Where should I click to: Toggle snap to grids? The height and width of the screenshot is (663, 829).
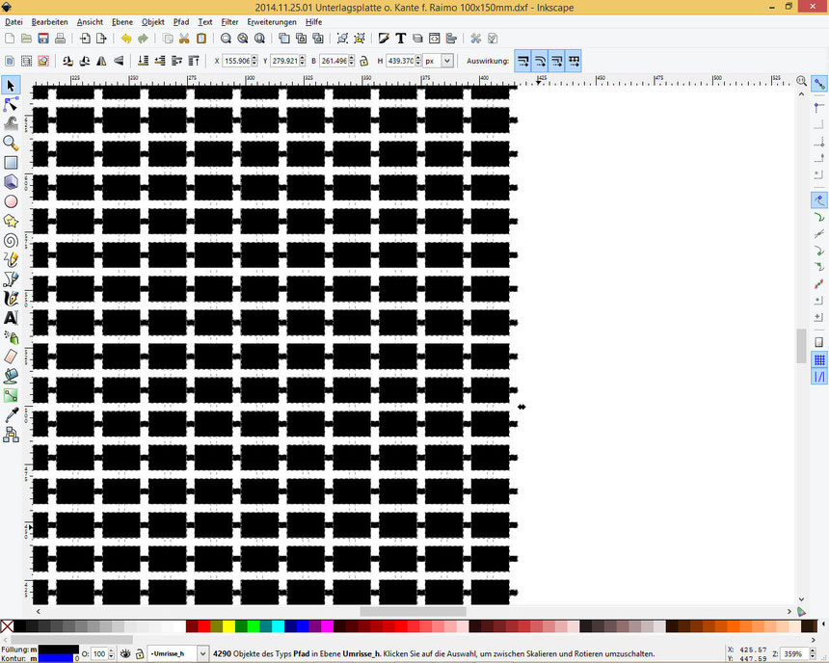[x=819, y=360]
